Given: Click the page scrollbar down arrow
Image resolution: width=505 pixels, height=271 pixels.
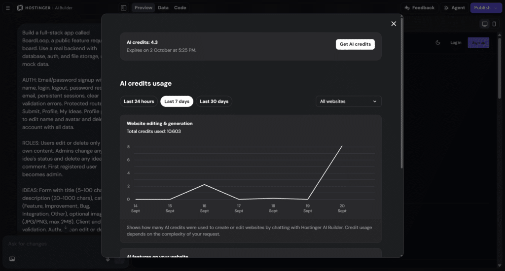Looking at the screenshot, I should point(500,266).
